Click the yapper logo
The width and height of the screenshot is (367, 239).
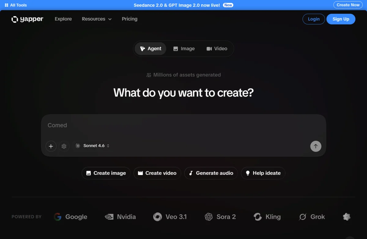pyautogui.click(x=27, y=19)
